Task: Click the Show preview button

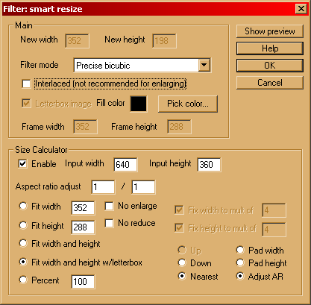Action: 270,31
